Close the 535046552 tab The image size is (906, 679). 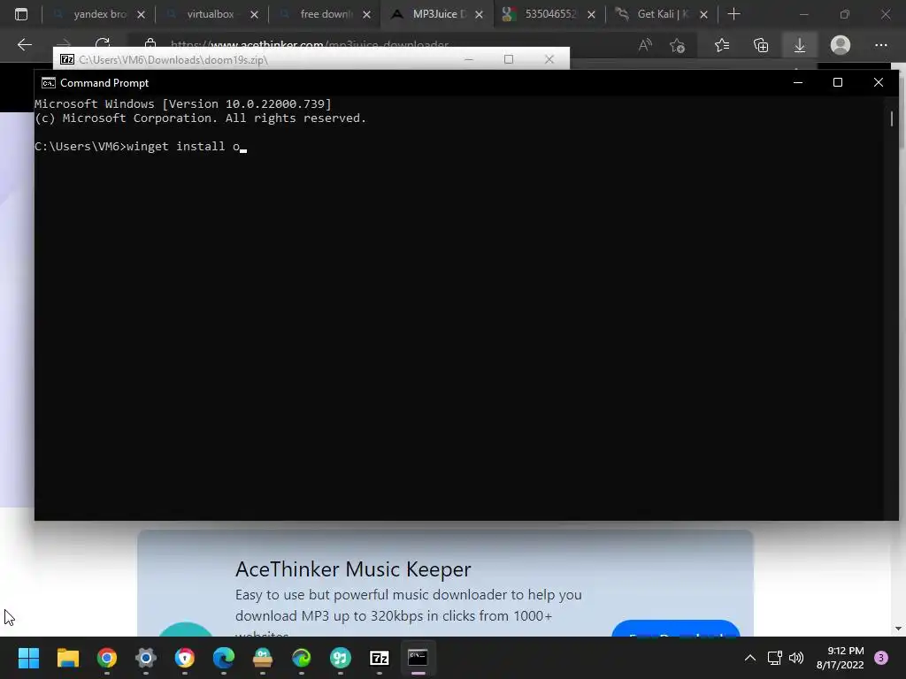pos(591,14)
